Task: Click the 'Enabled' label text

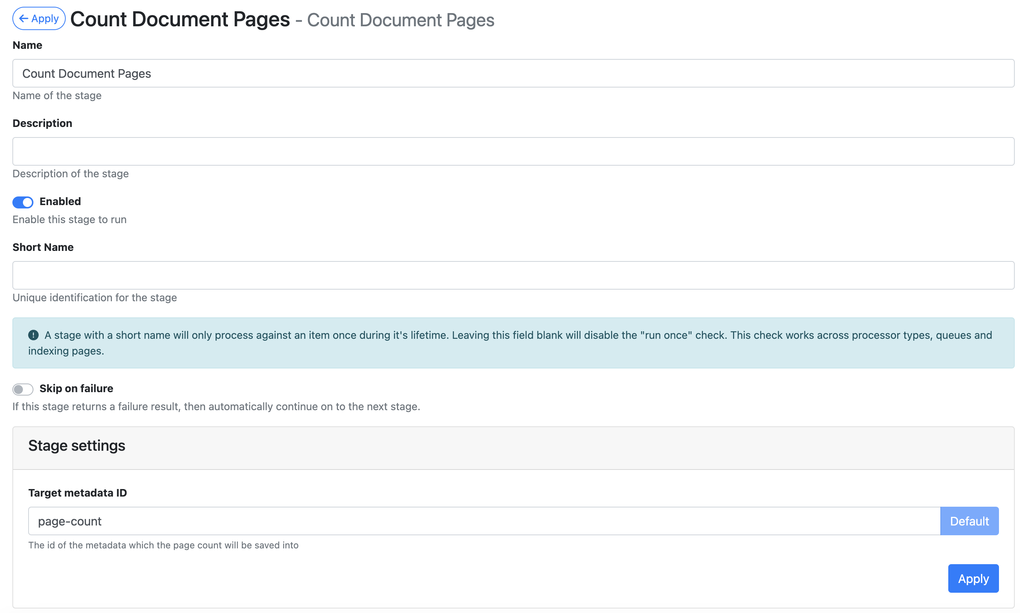Action: (60, 202)
